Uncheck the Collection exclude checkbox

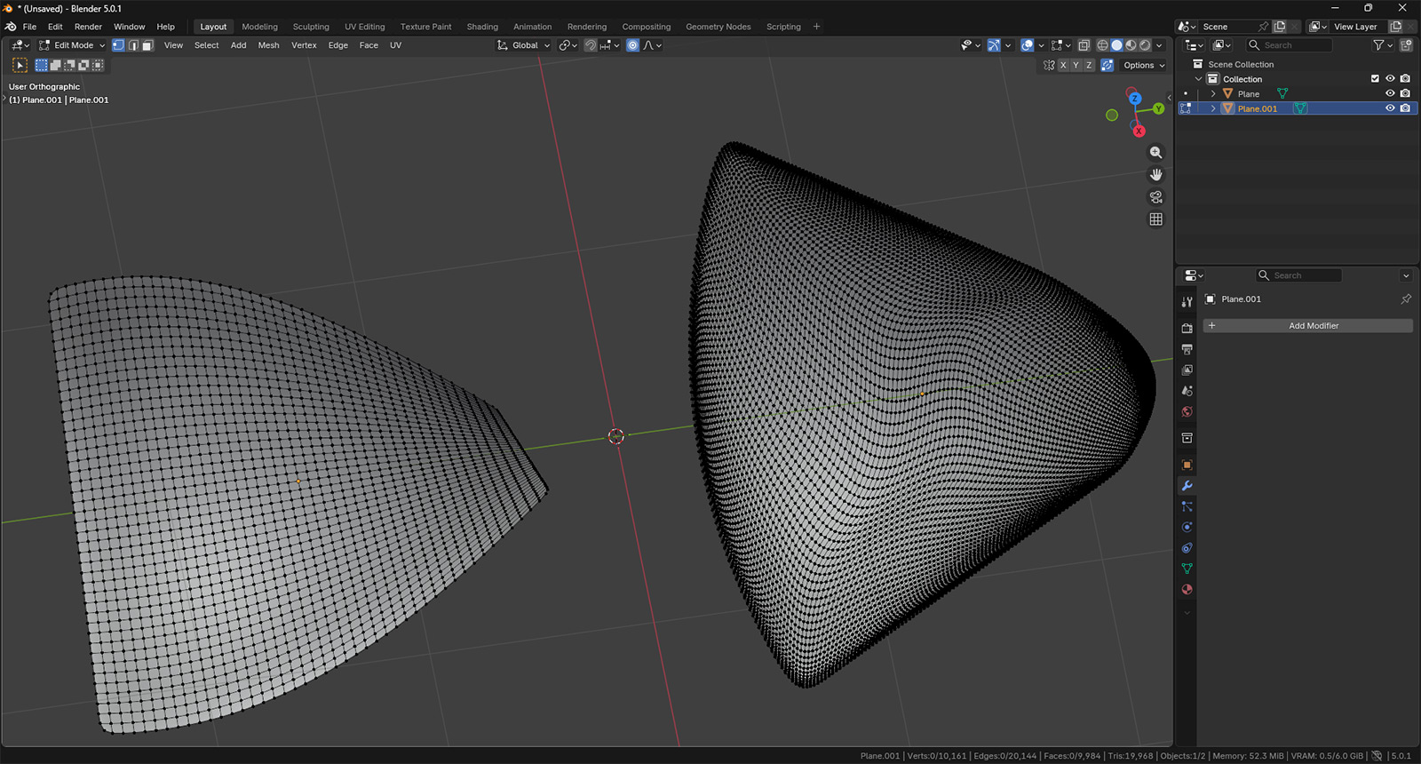pos(1375,79)
